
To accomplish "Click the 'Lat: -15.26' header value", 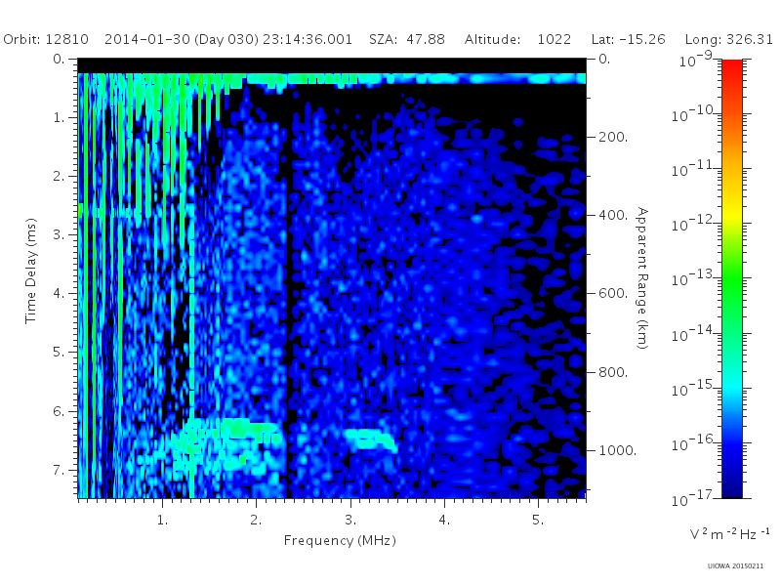I will 628,39.
